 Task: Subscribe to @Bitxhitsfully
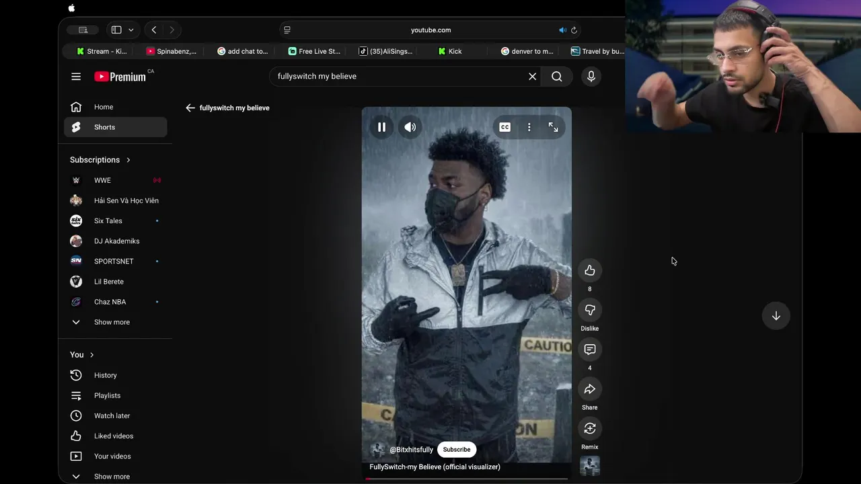[x=457, y=450]
